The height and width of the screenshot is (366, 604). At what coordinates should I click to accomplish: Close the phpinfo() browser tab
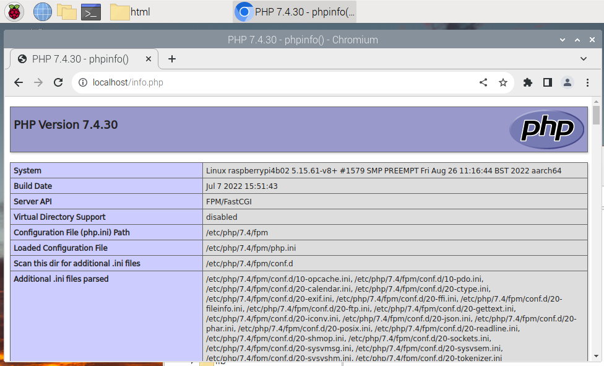[x=149, y=59]
